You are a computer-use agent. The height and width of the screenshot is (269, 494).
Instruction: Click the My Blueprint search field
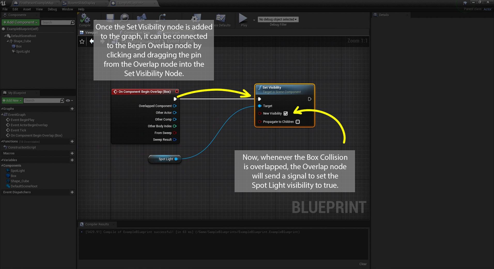(44, 100)
